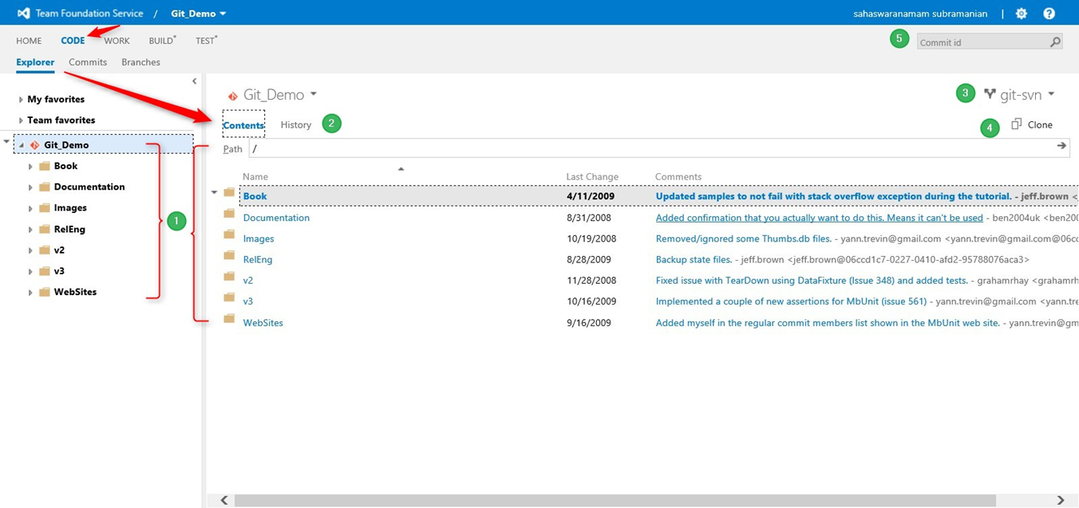Open comment 'Removed/ignored some Thumbs.db files.'
Image resolution: width=1079 pixels, height=508 pixels.
pyautogui.click(x=743, y=238)
